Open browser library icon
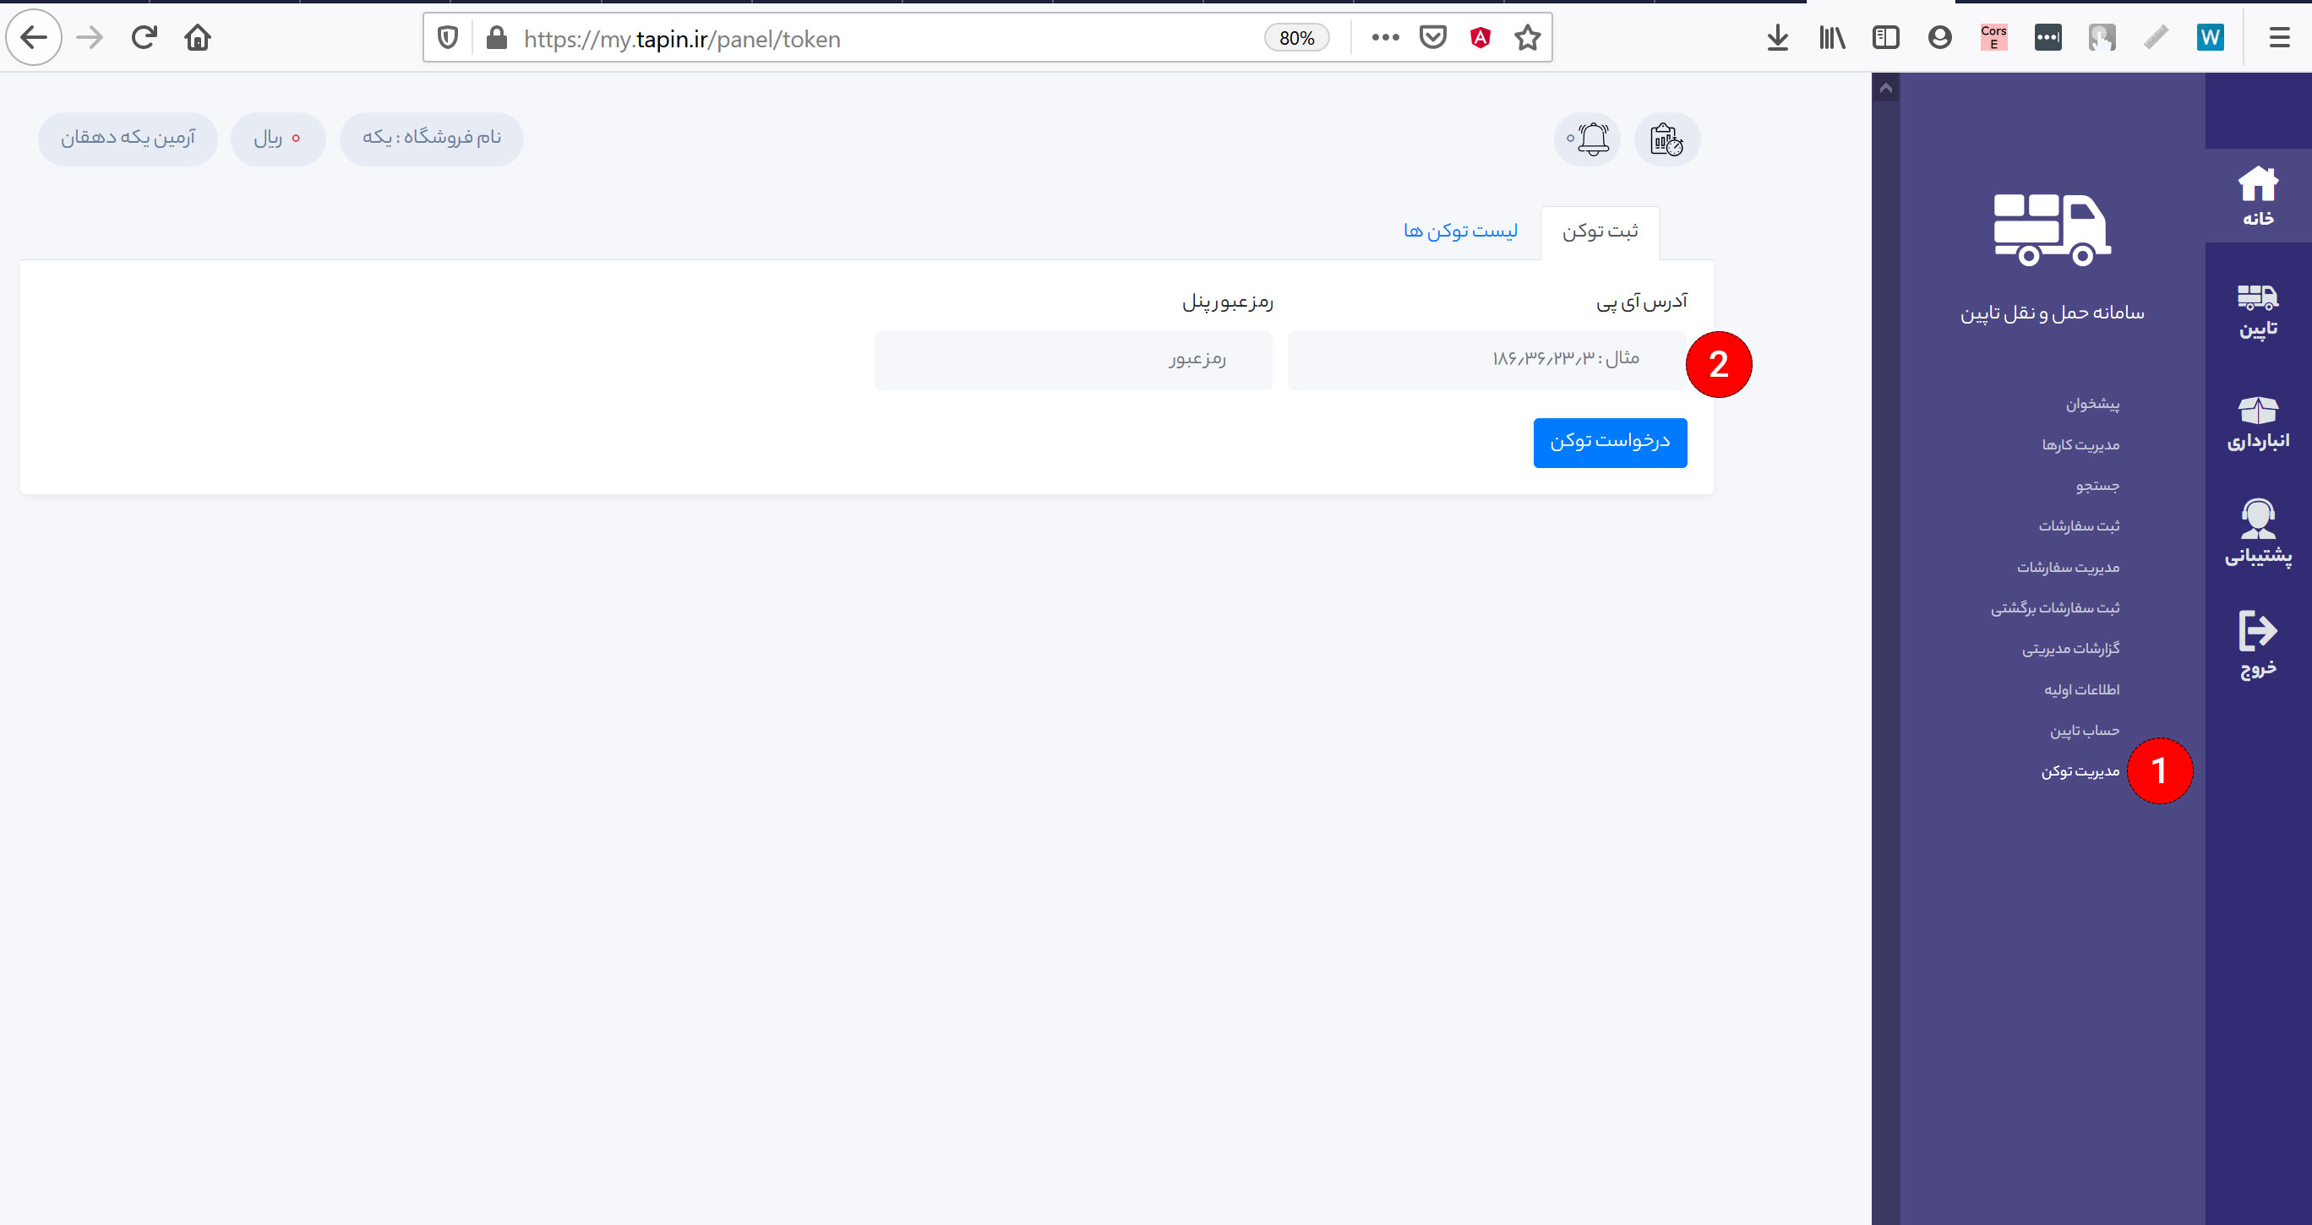The height and width of the screenshot is (1225, 2312). [1832, 38]
